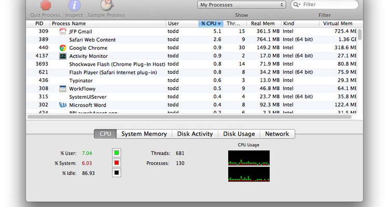Select the Safari Web Content row

191,40
